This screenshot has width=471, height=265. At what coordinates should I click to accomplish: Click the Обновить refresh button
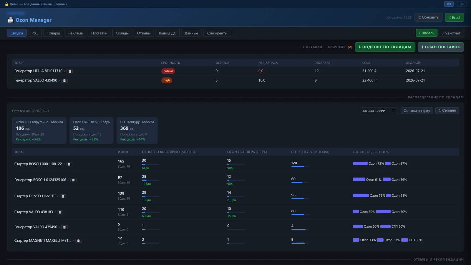(x=428, y=17)
